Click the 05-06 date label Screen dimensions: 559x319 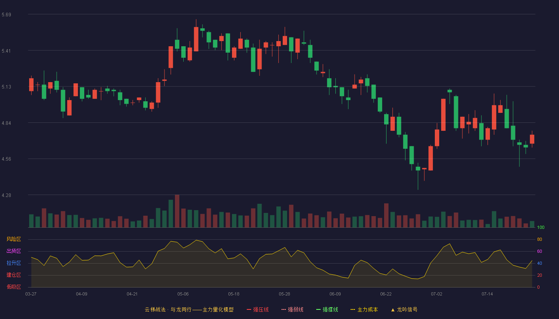[183, 294]
